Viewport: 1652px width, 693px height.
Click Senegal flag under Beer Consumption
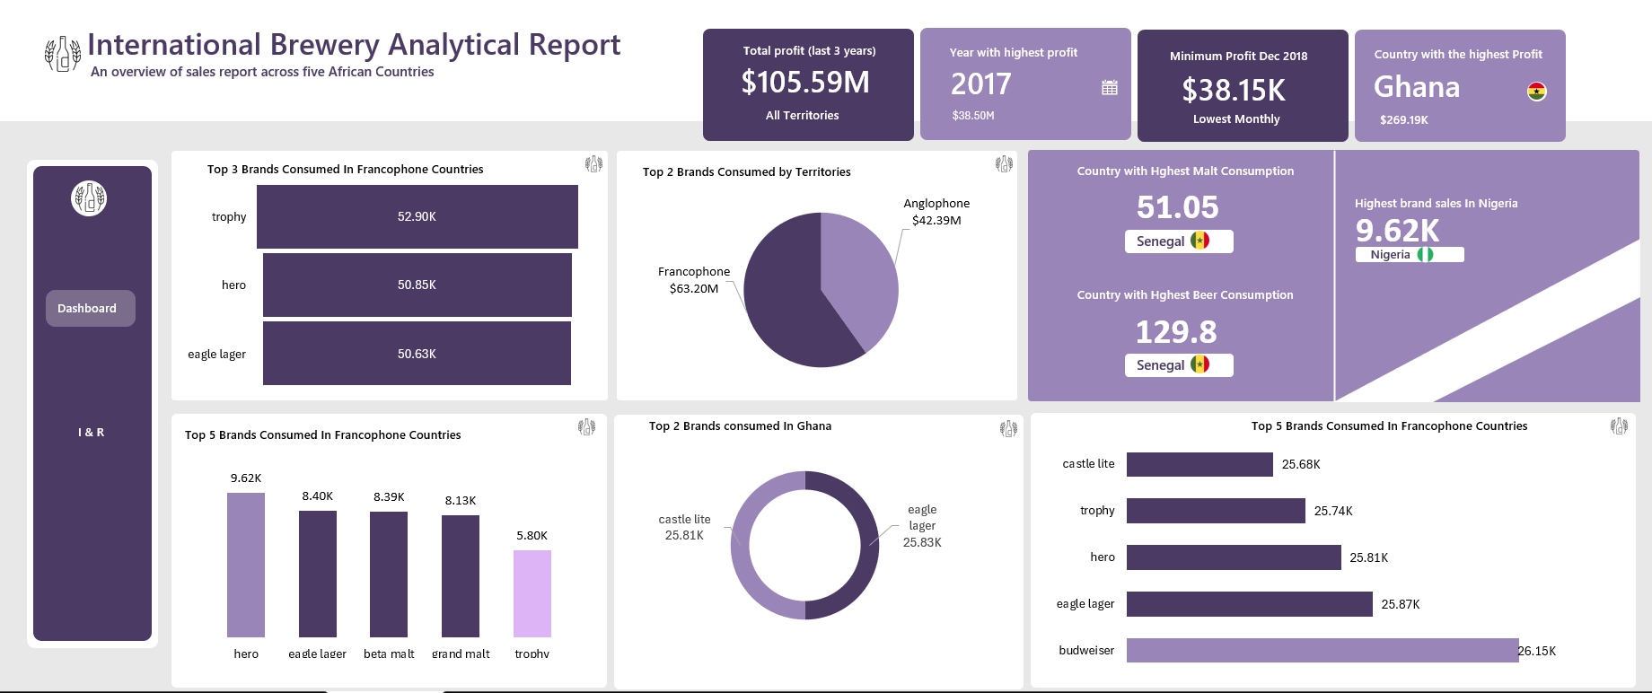point(1199,364)
